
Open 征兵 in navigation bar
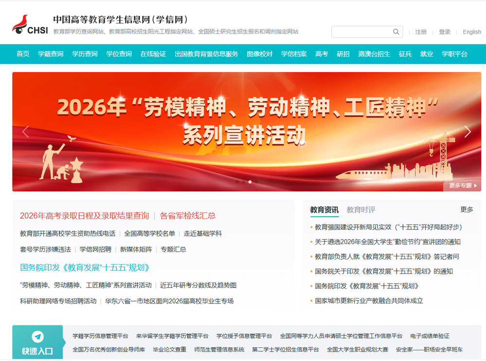pyautogui.click(x=405, y=54)
